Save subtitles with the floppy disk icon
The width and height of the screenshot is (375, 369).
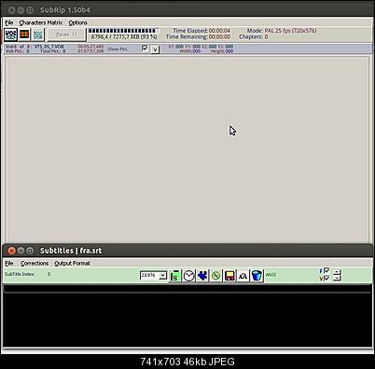coord(229,276)
